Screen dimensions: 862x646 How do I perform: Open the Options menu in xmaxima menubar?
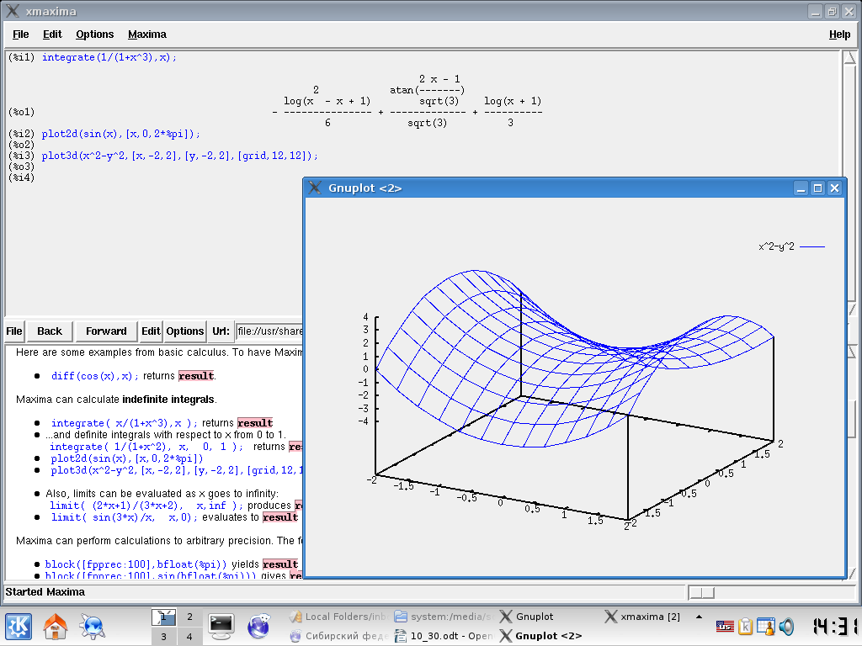click(94, 34)
